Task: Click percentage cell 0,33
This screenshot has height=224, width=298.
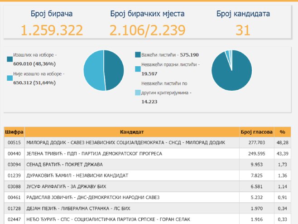Action: (283, 219)
